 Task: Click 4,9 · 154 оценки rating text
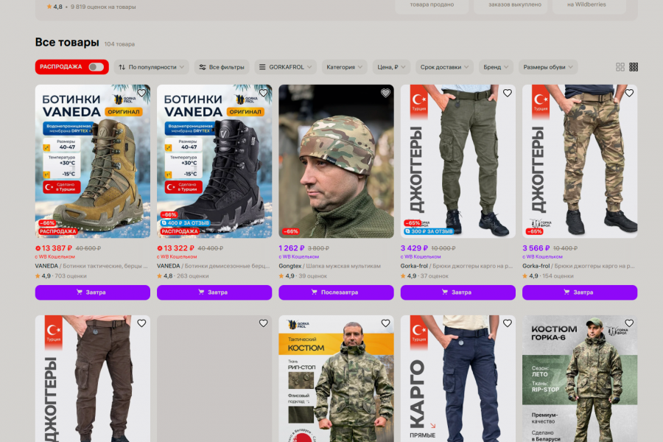click(548, 276)
